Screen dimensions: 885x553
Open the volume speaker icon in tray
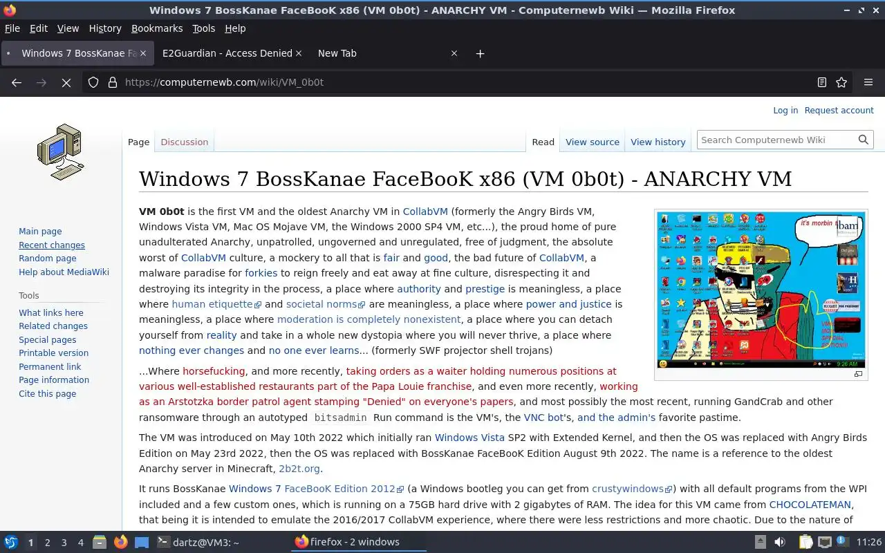pyautogui.click(x=780, y=542)
